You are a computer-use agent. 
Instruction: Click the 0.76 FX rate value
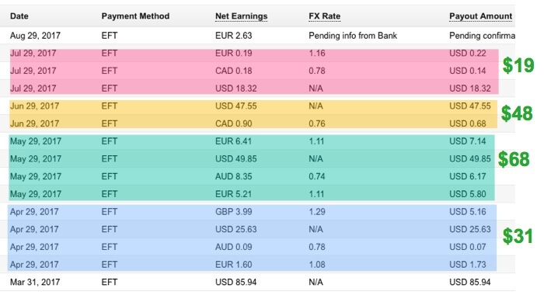point(317,123)
